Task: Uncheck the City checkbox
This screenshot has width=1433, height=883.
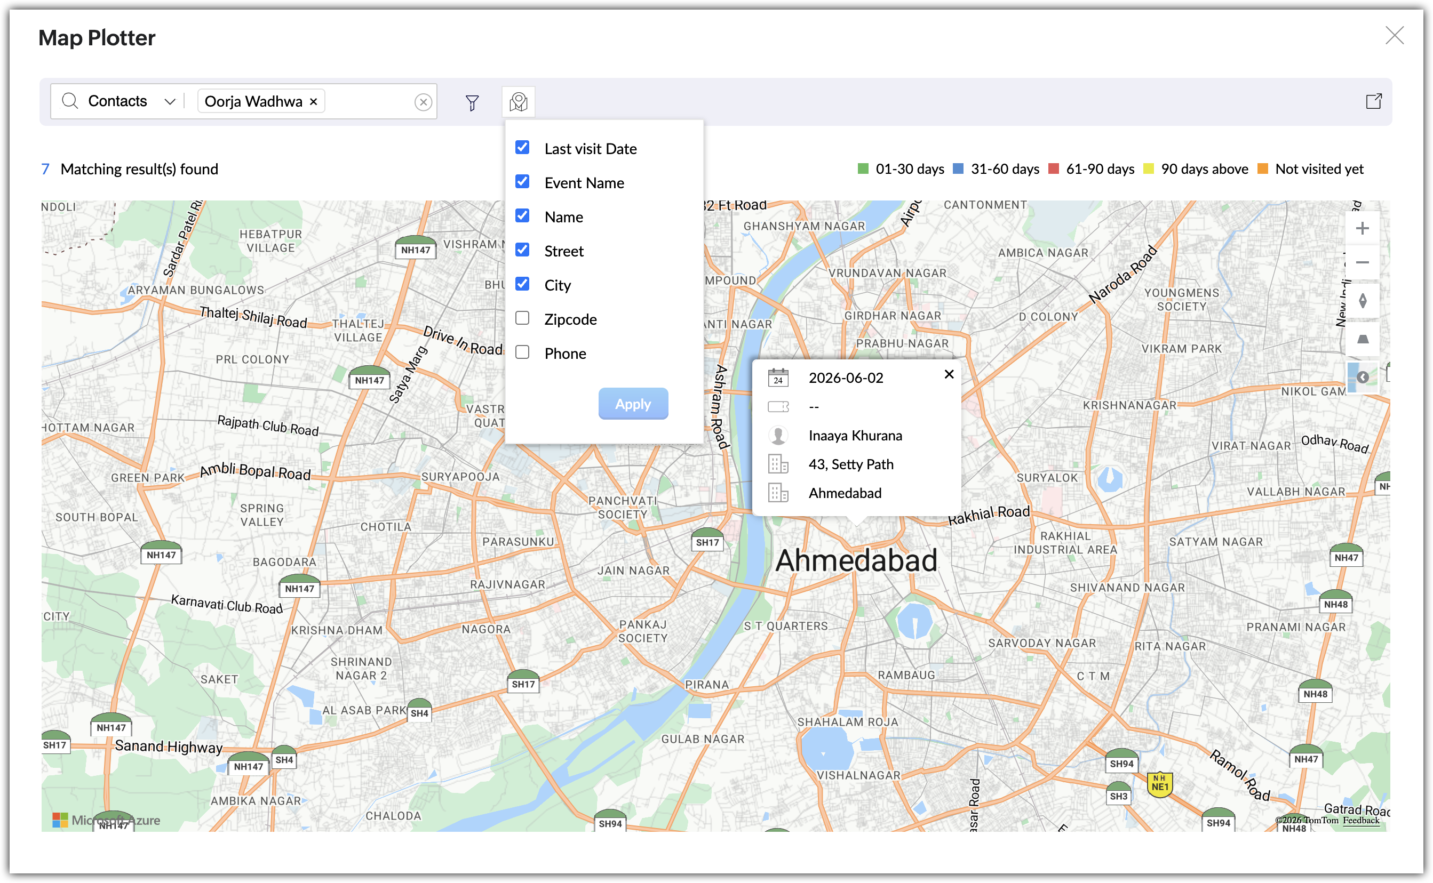Action: (522, 284)
